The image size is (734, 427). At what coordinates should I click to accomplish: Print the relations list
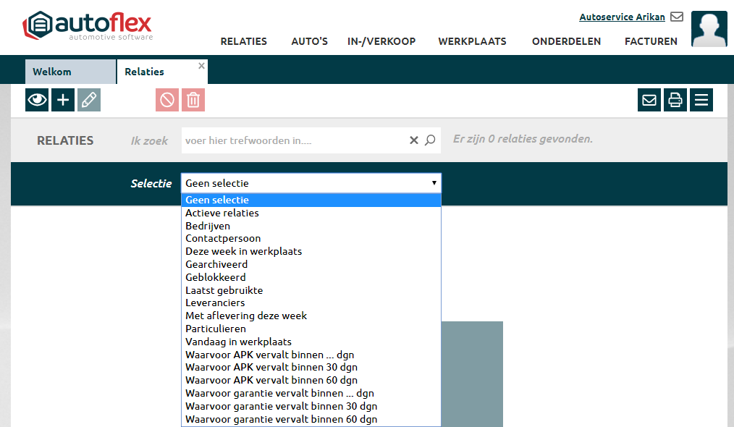tap(675, 100)
